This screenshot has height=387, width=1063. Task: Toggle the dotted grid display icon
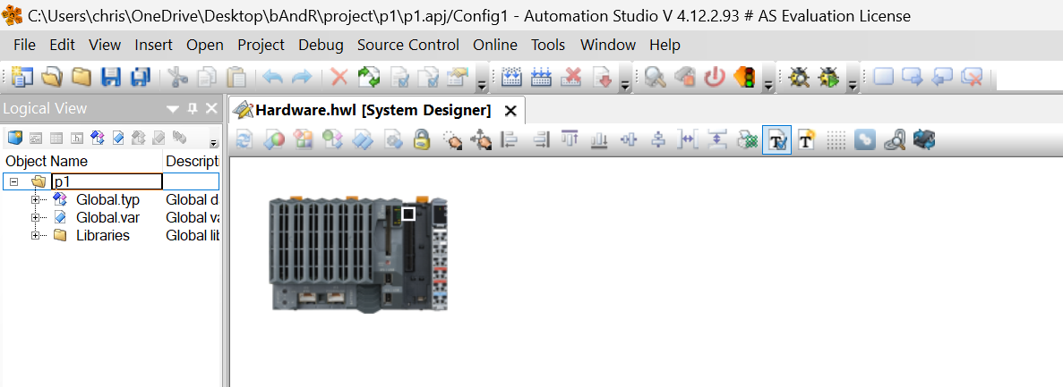pyautogui.click(x=836, y=140)
